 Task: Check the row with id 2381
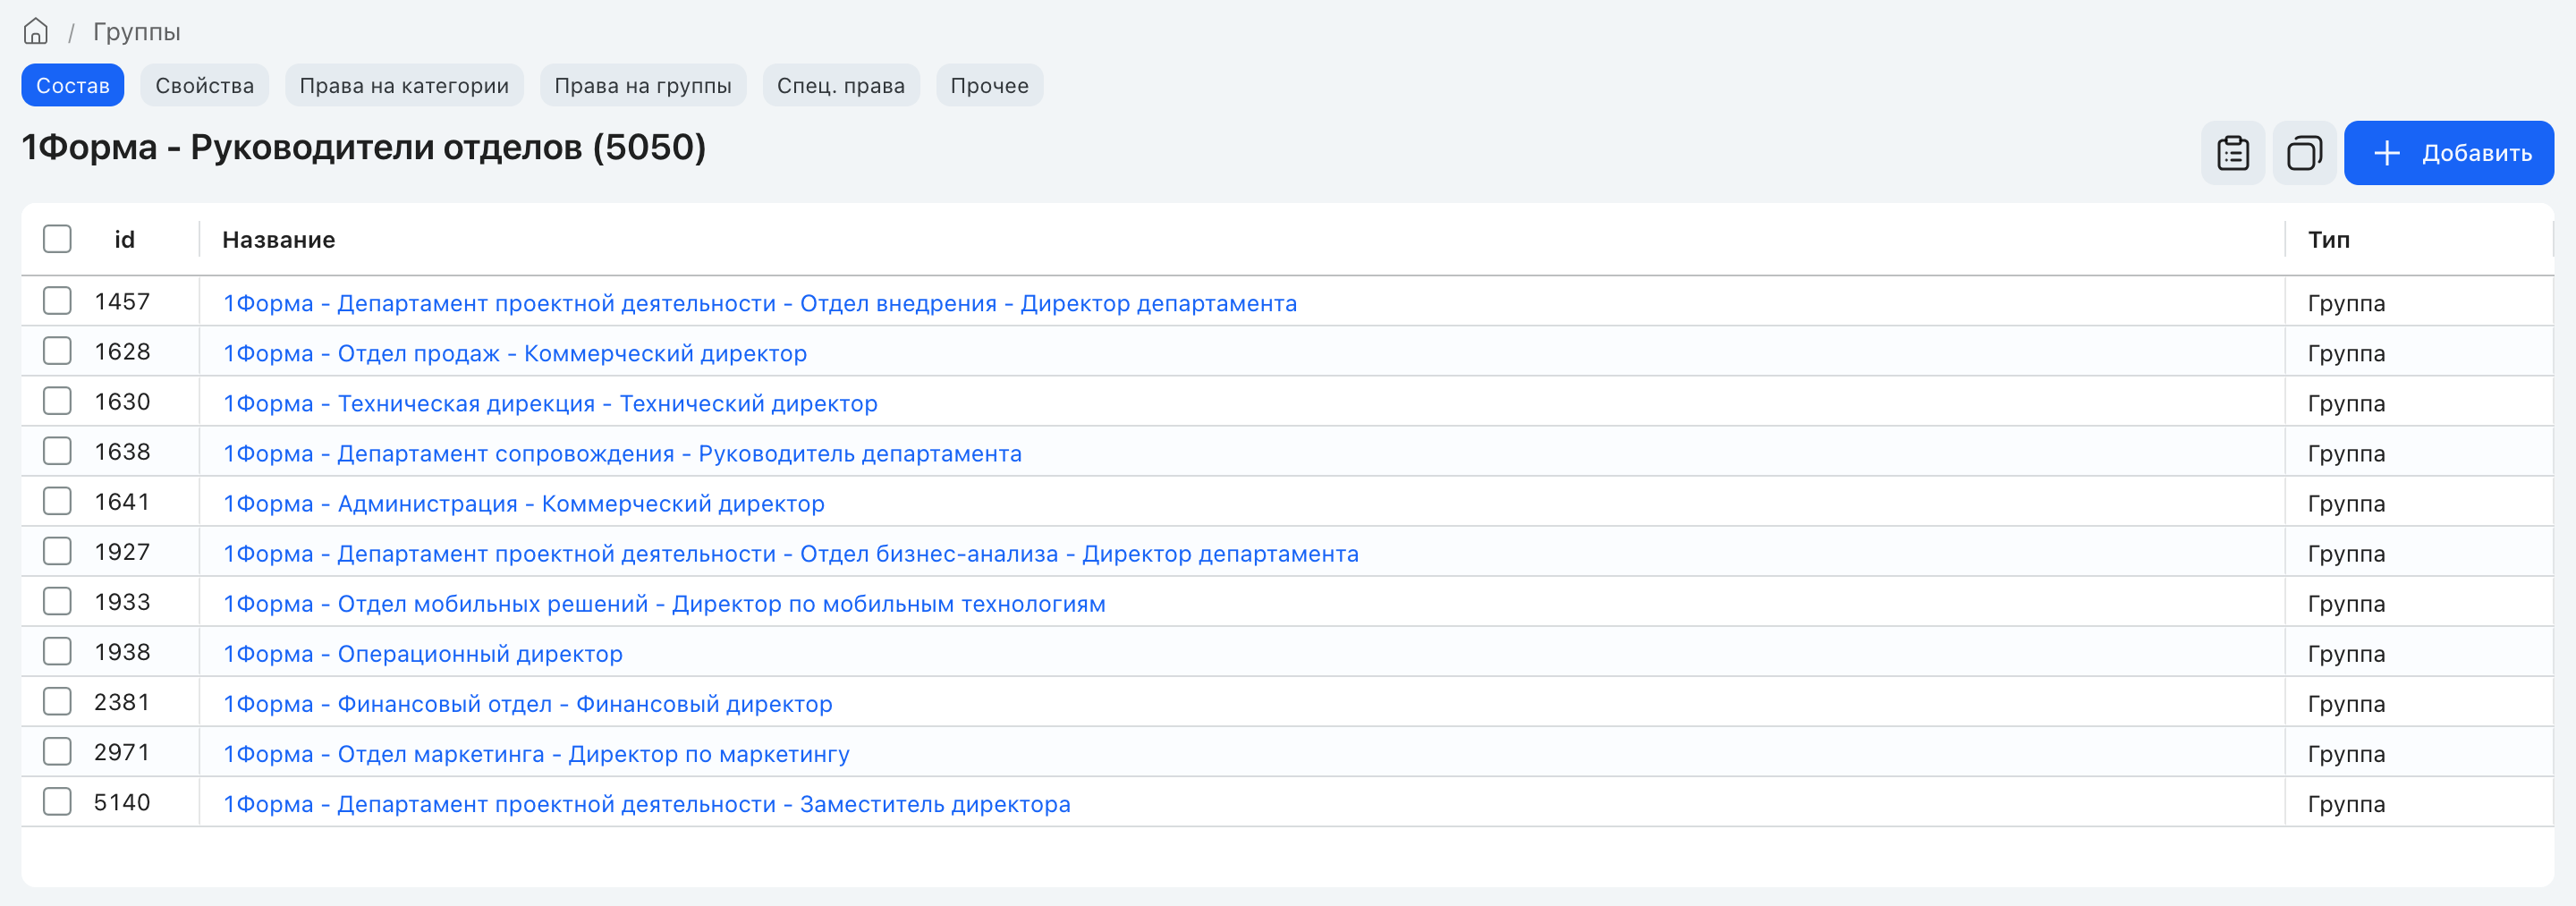pyautogui.click(x=57, y=701)
